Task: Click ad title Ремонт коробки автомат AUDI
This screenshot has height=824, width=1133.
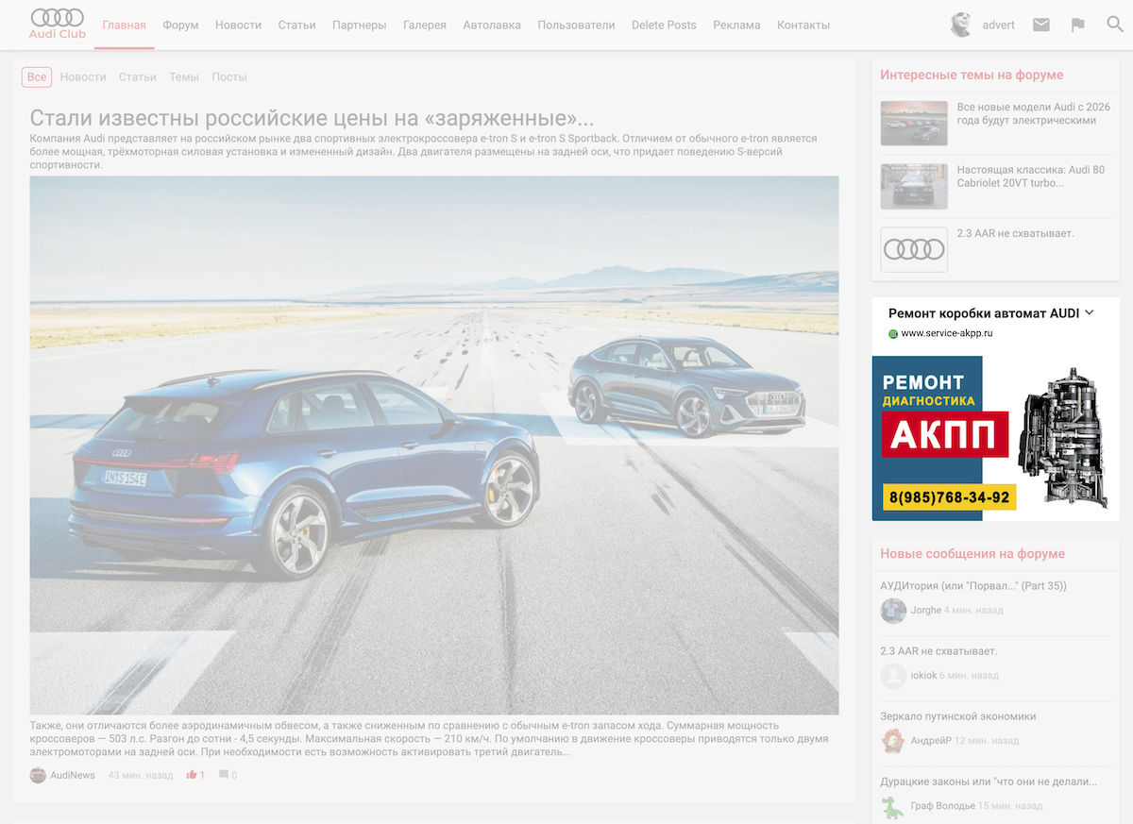Action: (x=984, y=312)
